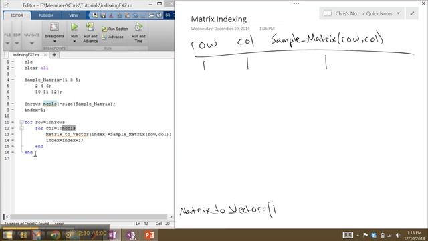Click the touch keyboard tray icon
Image resolution: width=428 pixels, height=241 pixels.
pos(348,235)
